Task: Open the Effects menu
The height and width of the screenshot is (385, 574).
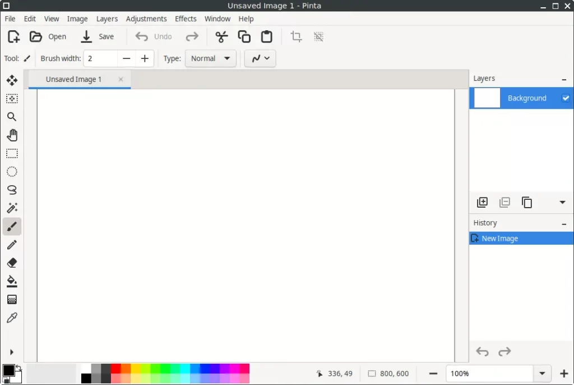Action: coord(186,19)
